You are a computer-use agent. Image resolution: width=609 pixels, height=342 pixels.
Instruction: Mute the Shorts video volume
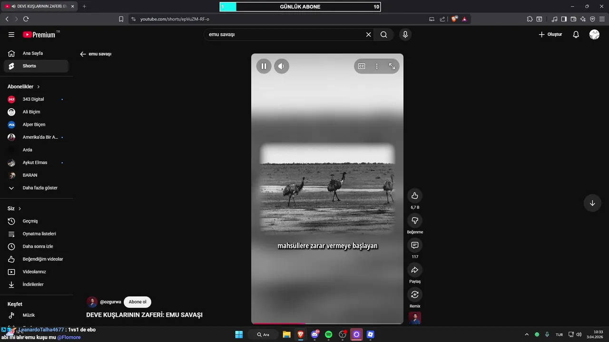[x=281, y=66]
